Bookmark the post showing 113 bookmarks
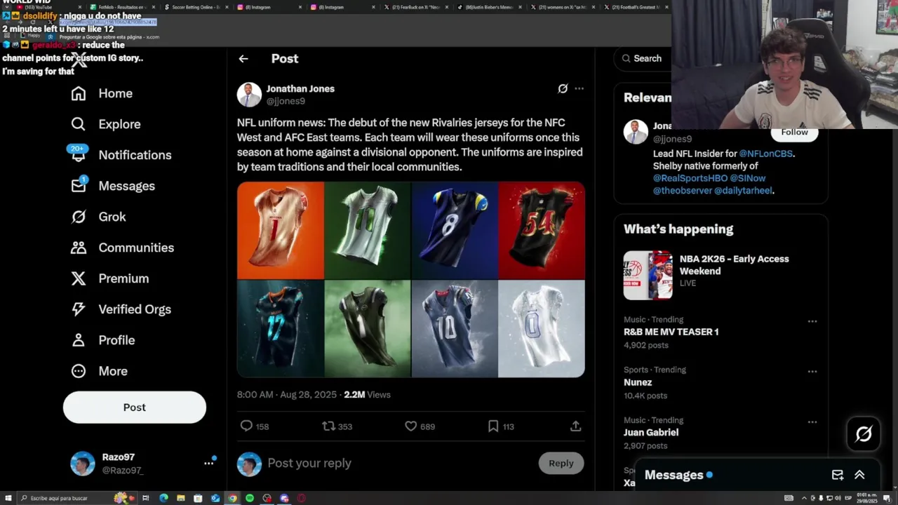Viewport: 898px width, 505px height. point(493,426)
